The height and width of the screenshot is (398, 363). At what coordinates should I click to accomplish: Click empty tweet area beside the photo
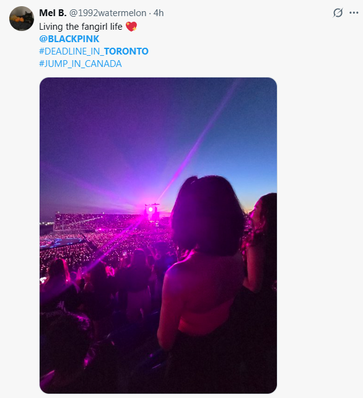320,228
